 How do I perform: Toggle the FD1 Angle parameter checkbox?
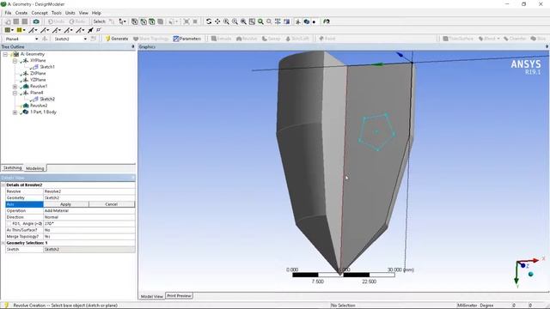(x=9, y=223)
